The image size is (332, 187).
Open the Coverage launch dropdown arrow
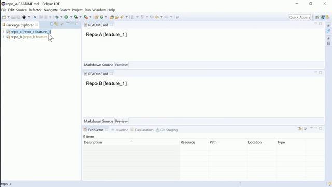(81, 17)
